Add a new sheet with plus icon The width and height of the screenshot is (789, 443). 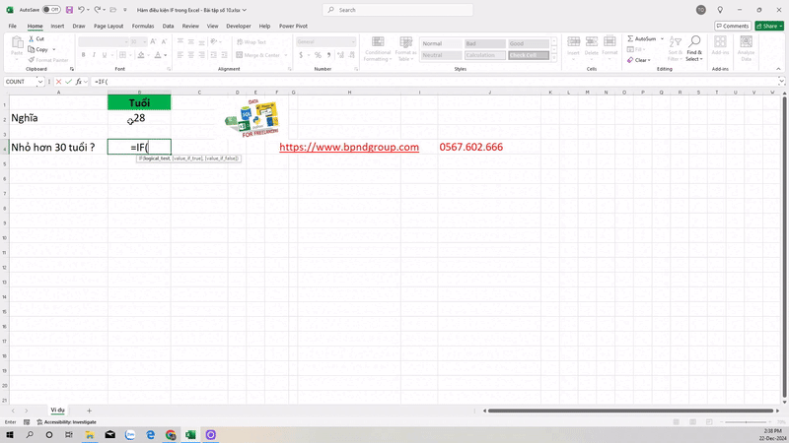pyautogui.click(x=89, y=411)
